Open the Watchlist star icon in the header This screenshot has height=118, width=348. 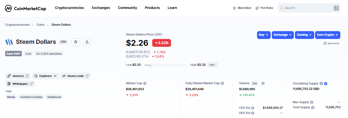(234, 8)
